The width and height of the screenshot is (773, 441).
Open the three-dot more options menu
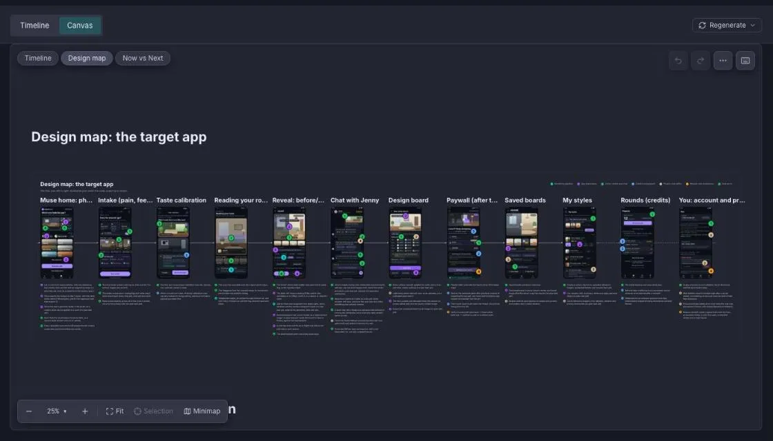pyautogui.click(x=723, y=61)
